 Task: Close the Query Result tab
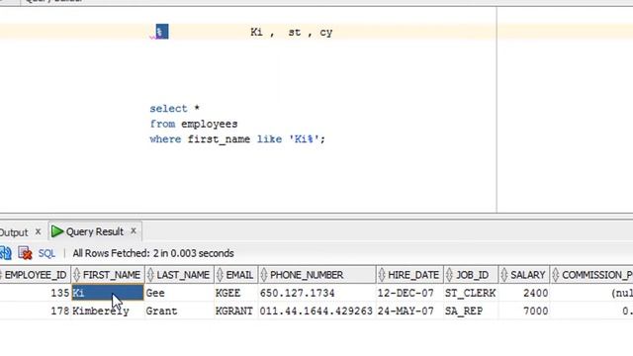tap(134, 230)
